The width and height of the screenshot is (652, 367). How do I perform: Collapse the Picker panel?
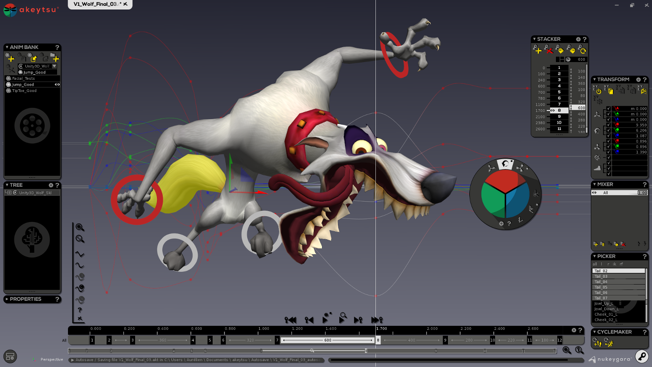coord(595,256)
